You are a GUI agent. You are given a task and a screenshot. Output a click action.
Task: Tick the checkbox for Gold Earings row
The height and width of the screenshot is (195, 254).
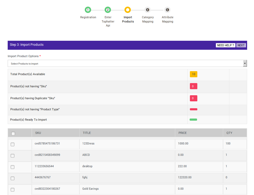12,190
